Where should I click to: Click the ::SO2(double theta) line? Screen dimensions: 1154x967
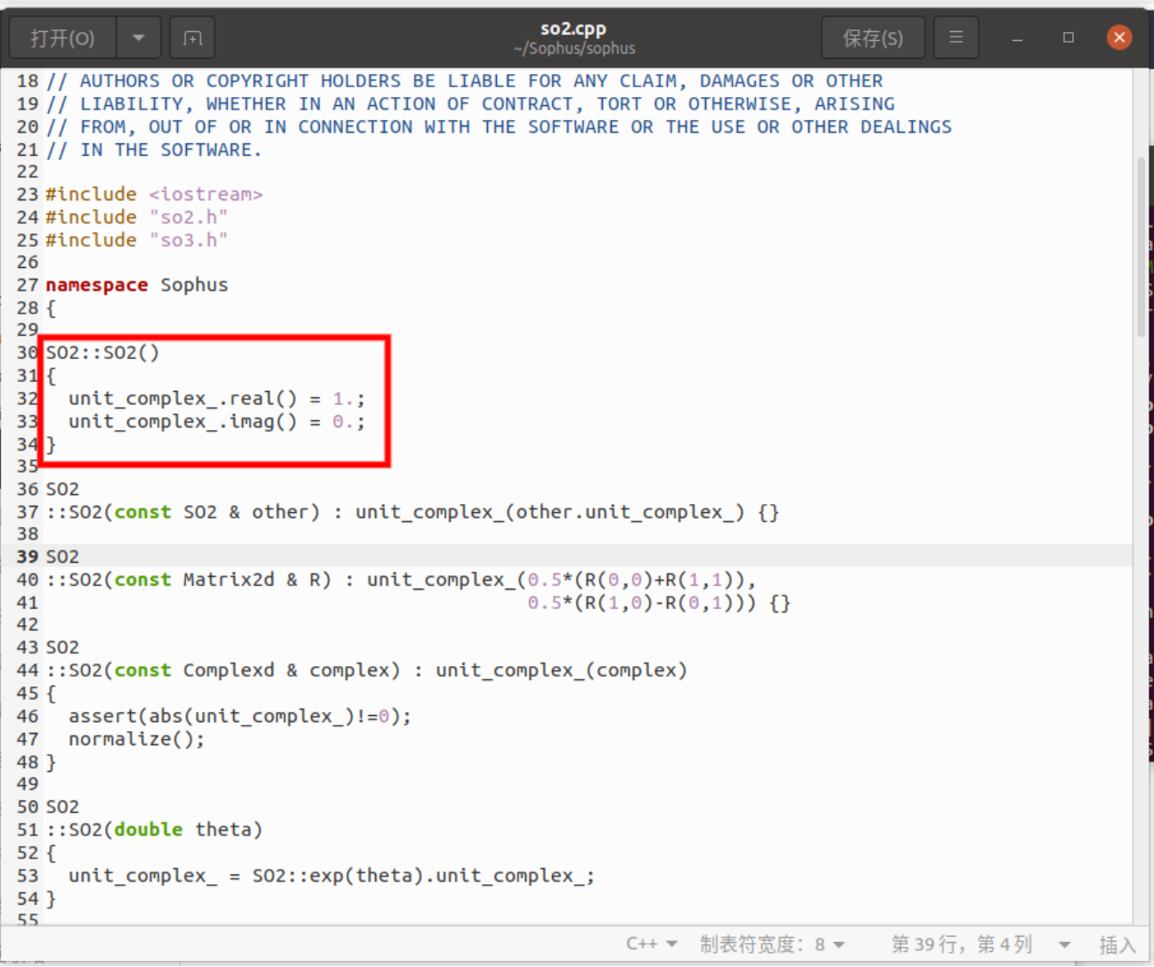[154, 830]
